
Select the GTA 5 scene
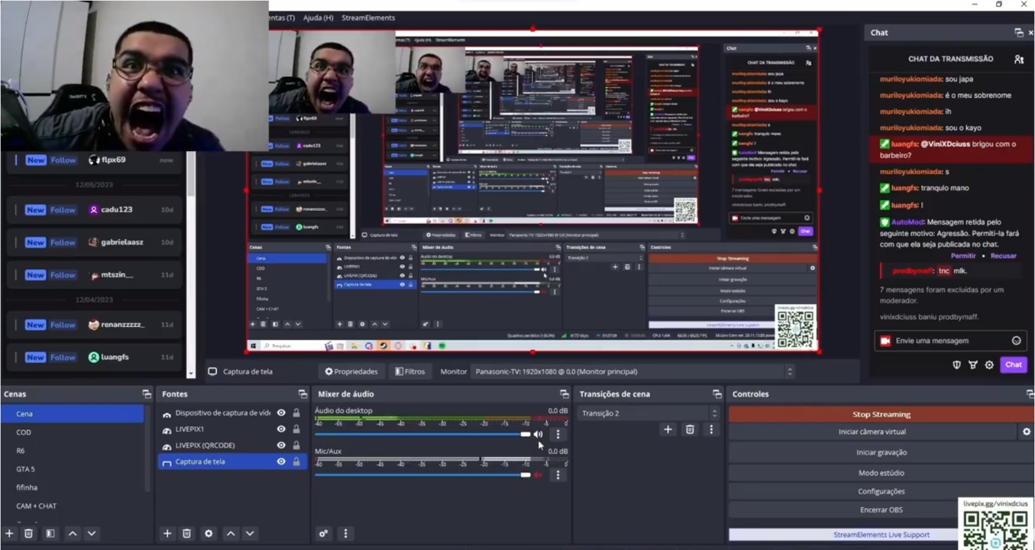click(72, 469)
